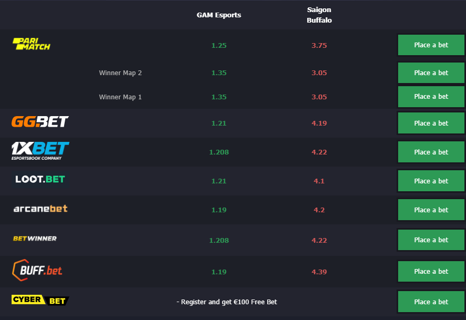Select GAM Esports column header
The height and width of the screenshot is (320, 466).
tap(219, 15)
